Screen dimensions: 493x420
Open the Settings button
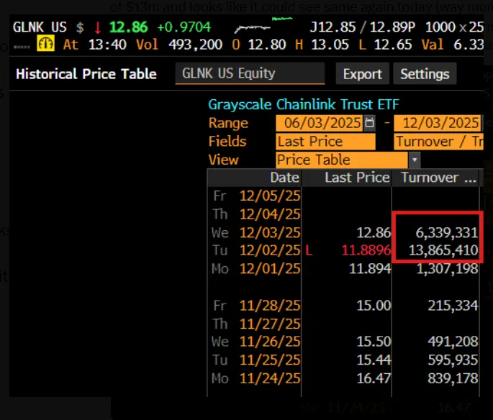425,74
